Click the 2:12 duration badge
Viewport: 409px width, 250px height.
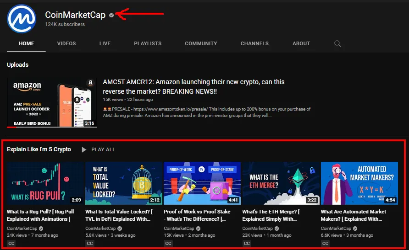pos(155,200)
